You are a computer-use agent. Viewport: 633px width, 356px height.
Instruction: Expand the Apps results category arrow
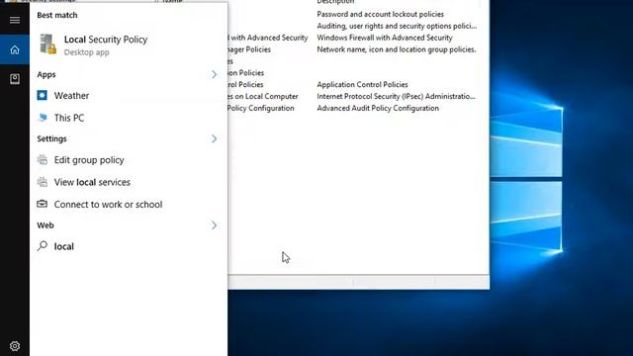(214, 74)
